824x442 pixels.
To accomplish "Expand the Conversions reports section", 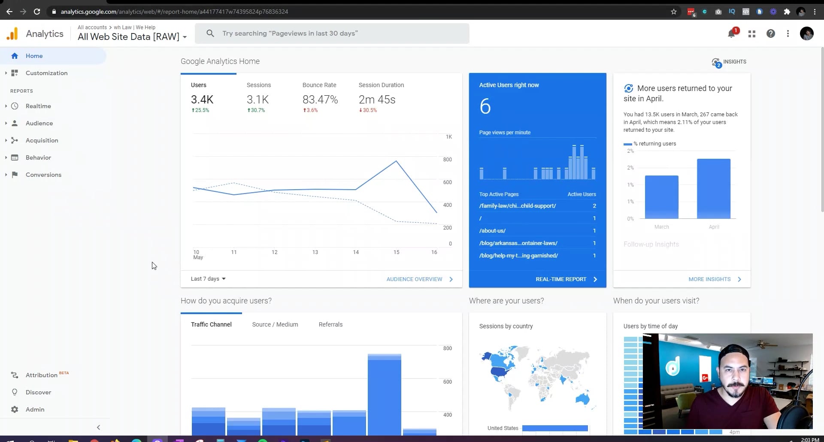I will [x=6, y=175].
